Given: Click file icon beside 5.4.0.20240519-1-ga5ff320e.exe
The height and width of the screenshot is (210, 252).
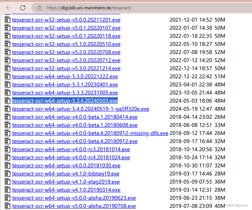Looking at the screenshot, I should click(7, 109).
